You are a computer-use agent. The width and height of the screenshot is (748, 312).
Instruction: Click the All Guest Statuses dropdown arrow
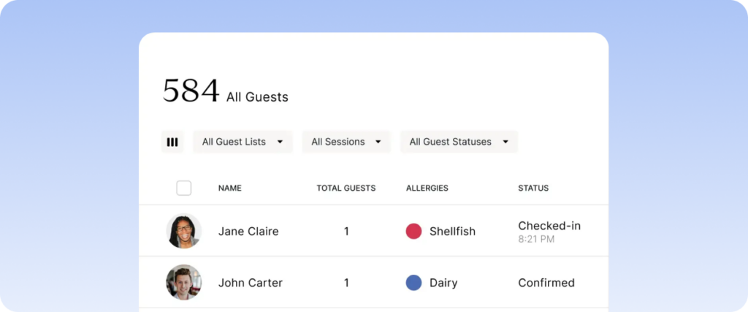(505, 142)
